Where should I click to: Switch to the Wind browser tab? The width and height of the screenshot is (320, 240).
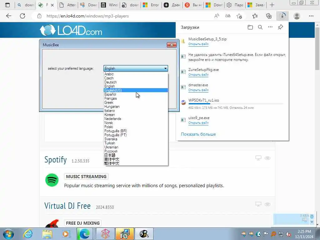coord(109,5)
